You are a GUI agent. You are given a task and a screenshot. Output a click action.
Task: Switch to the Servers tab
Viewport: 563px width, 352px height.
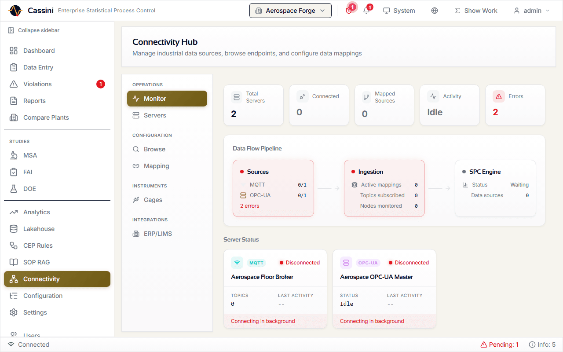click(x=167, y=115)
